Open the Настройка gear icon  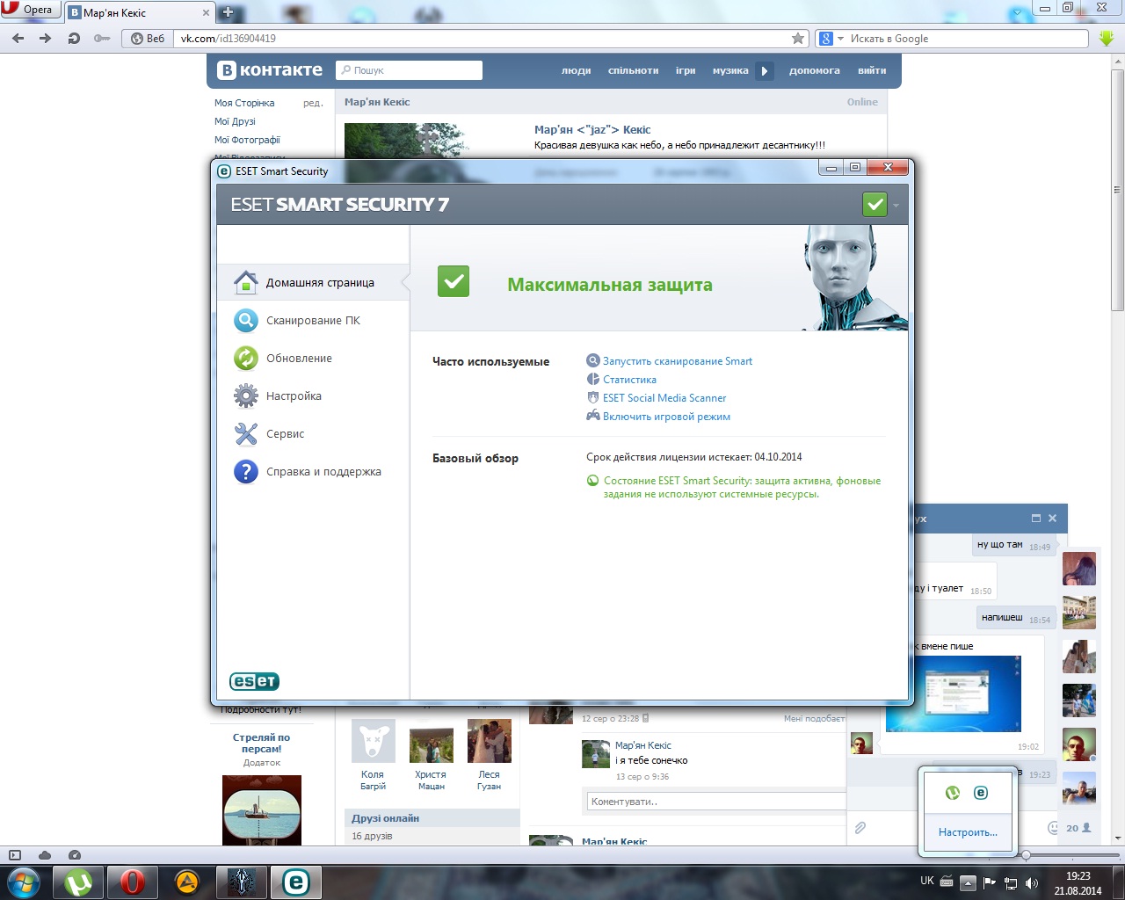pos(245,396)
